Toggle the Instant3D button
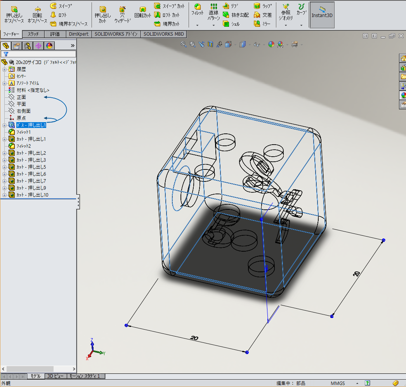The image size is (406, 387). tap(322, 15)
